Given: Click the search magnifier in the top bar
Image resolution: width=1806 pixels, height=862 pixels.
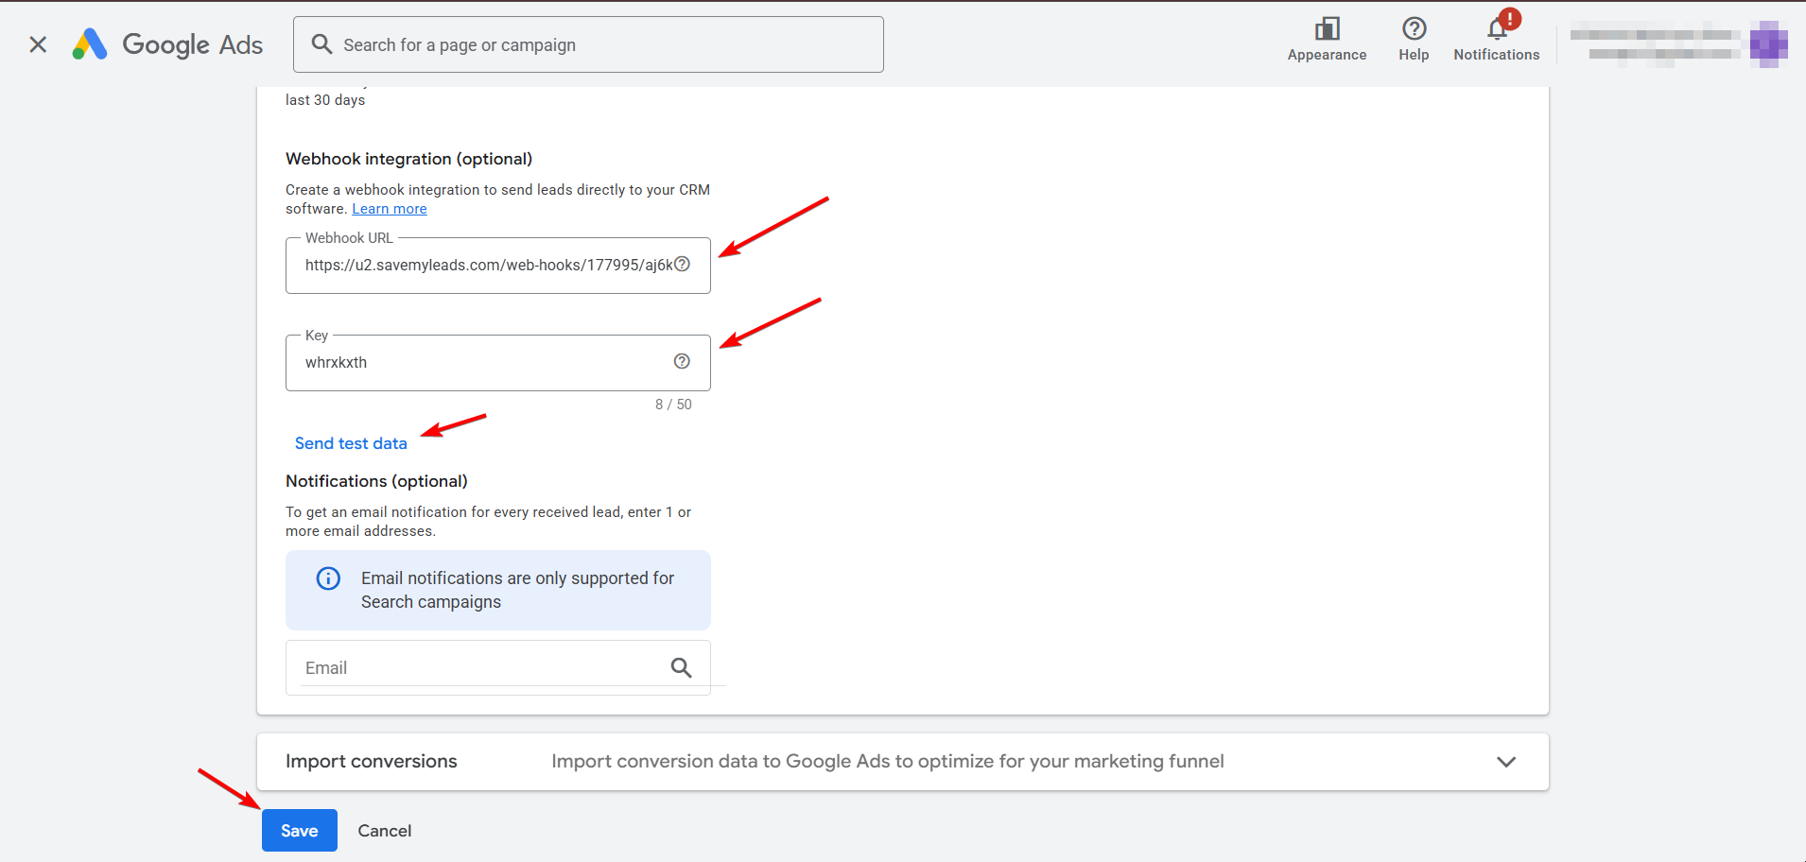Looking at the screenshot, I should [x=321, y=43].
